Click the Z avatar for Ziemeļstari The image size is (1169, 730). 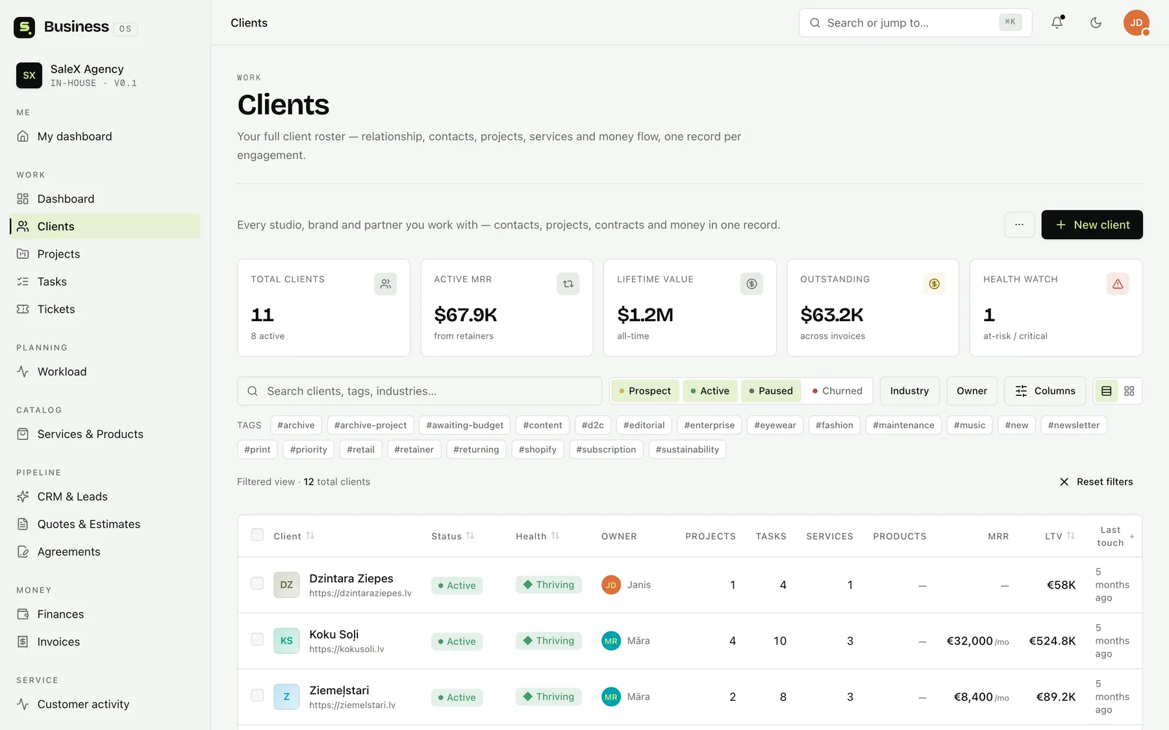pos(286,696)
